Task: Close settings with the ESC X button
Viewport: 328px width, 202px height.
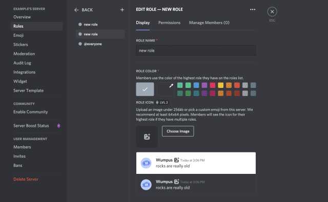Action: point(272,12)
